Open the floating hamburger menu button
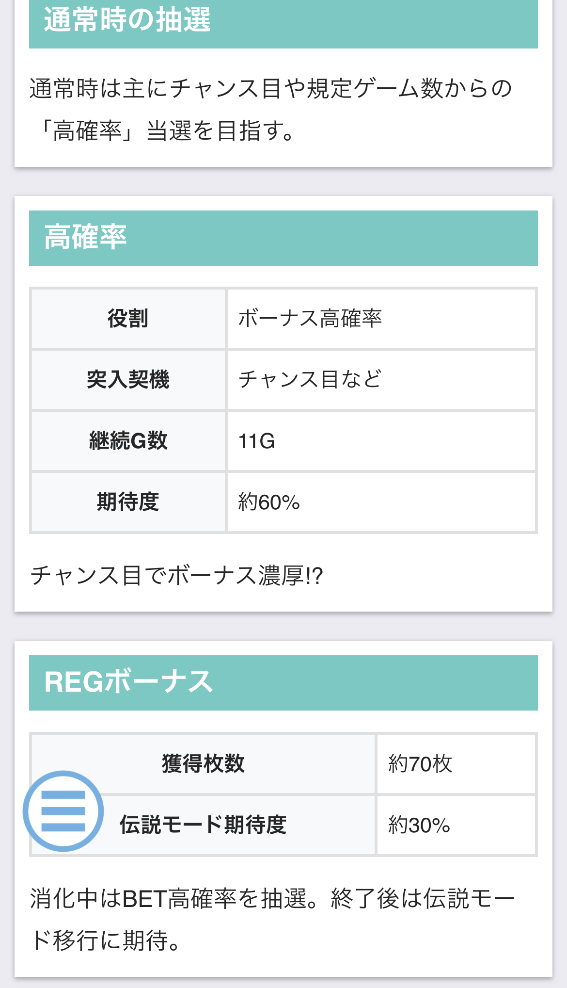Image resolution: width=567 pixels, height=988 pixels. coord(63,811)
